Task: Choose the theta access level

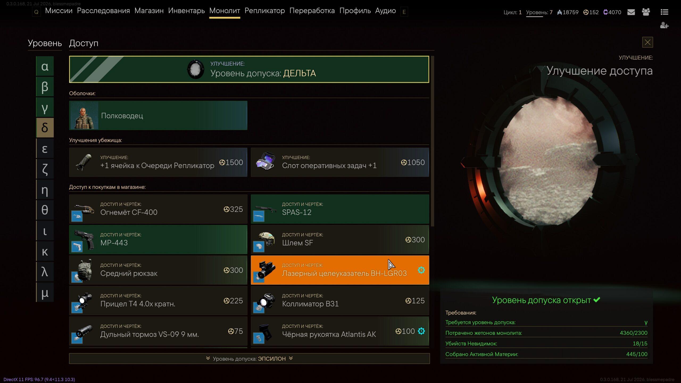Action: [45, 210]
